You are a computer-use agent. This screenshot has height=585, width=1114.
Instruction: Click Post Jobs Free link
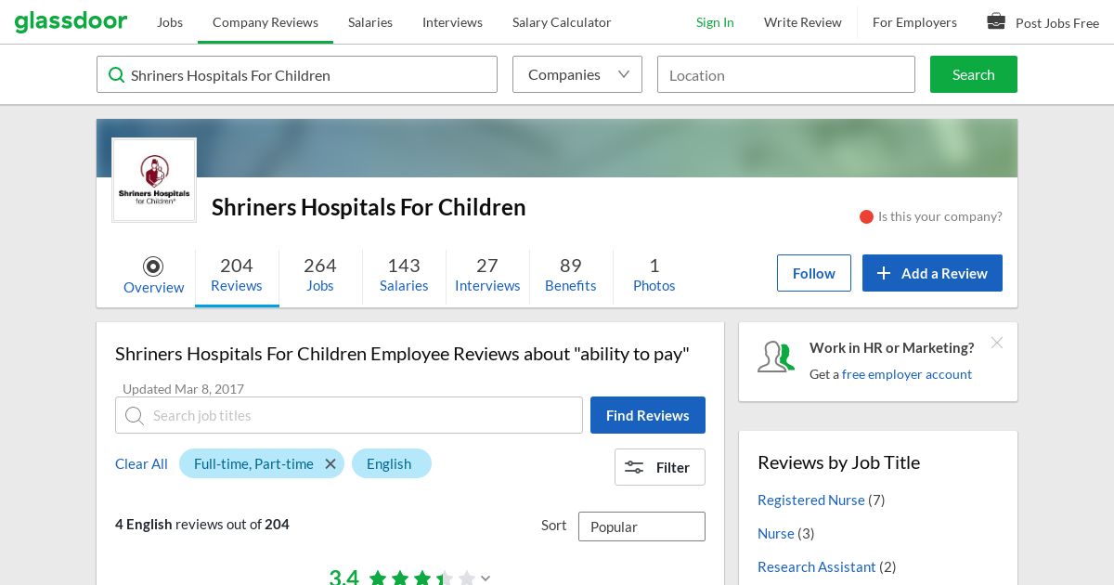tap(1057, 22)
